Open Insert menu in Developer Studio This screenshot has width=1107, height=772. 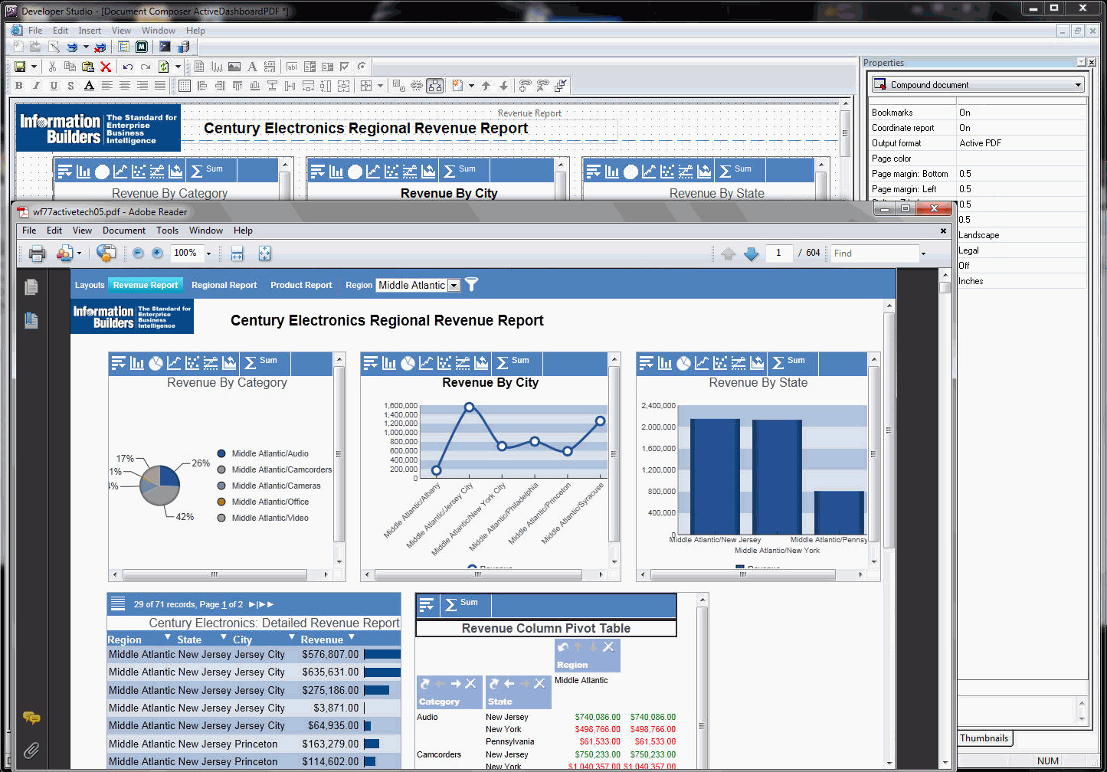click(x=90, y=31)
